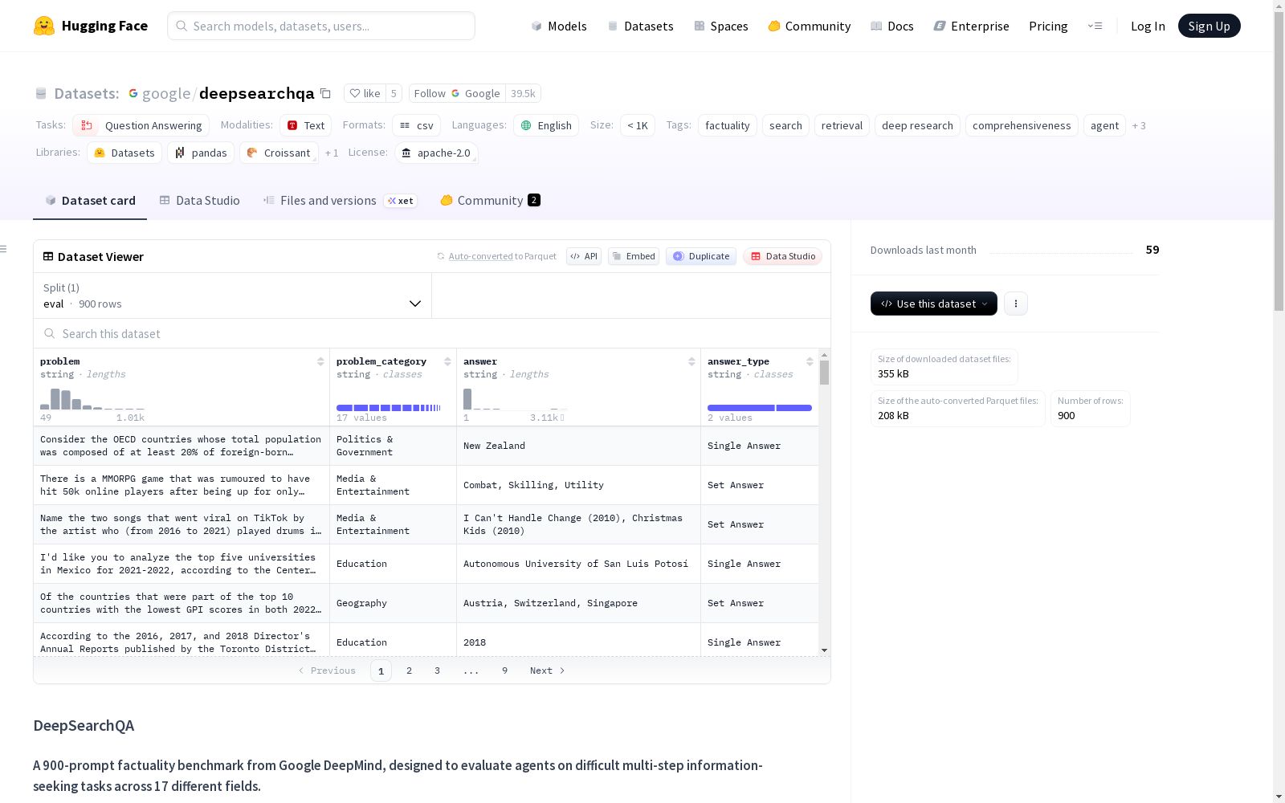Click the top search models input field
The width and height of the screenshot is (1285, 803).
tap(321, 26)
